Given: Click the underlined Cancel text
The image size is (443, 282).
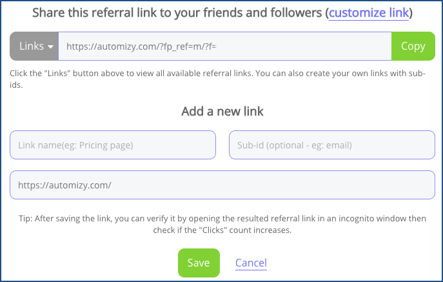Looking at the screenshot, I should point(251,263).
